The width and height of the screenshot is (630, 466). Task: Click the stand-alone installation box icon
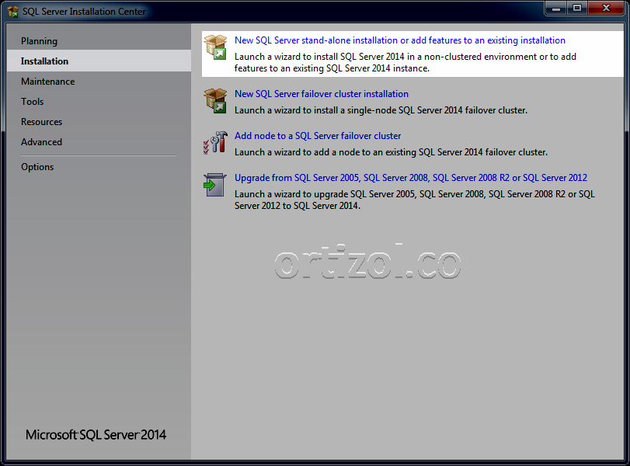tap(215, 47)
